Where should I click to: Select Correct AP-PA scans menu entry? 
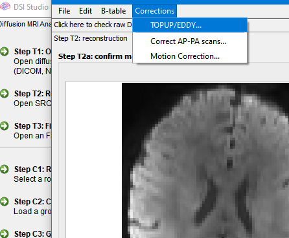[190, 41]
